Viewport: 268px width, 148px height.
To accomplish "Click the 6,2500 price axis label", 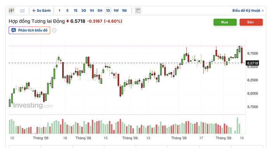I will click(252, 80).
